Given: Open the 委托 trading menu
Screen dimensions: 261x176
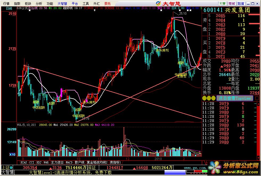Looking at the screenshot, I should tap(107, 3).
